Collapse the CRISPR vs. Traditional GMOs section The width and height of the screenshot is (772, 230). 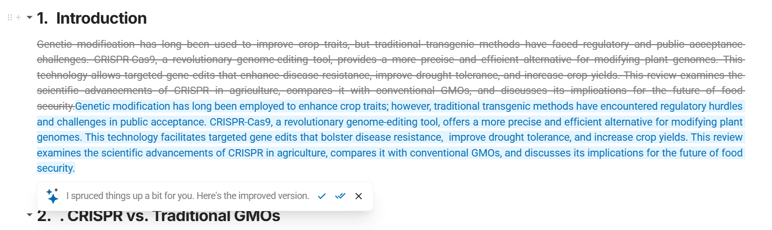click(x=29, y=215)
